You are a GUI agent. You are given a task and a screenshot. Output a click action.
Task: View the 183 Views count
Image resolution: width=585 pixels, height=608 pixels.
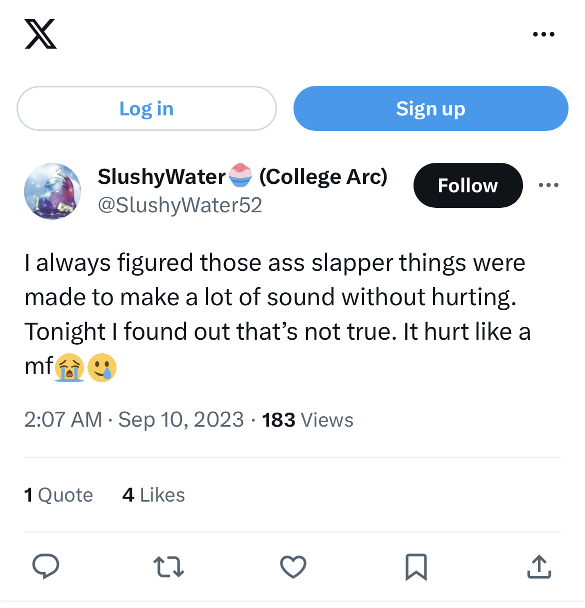[x=307, y=420]
